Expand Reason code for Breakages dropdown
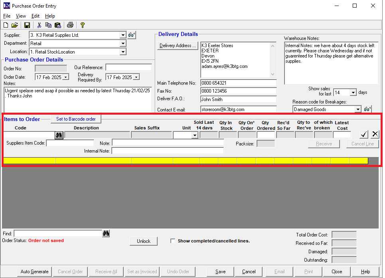Viewport: 385px width, 278px height. click(357, 109)
